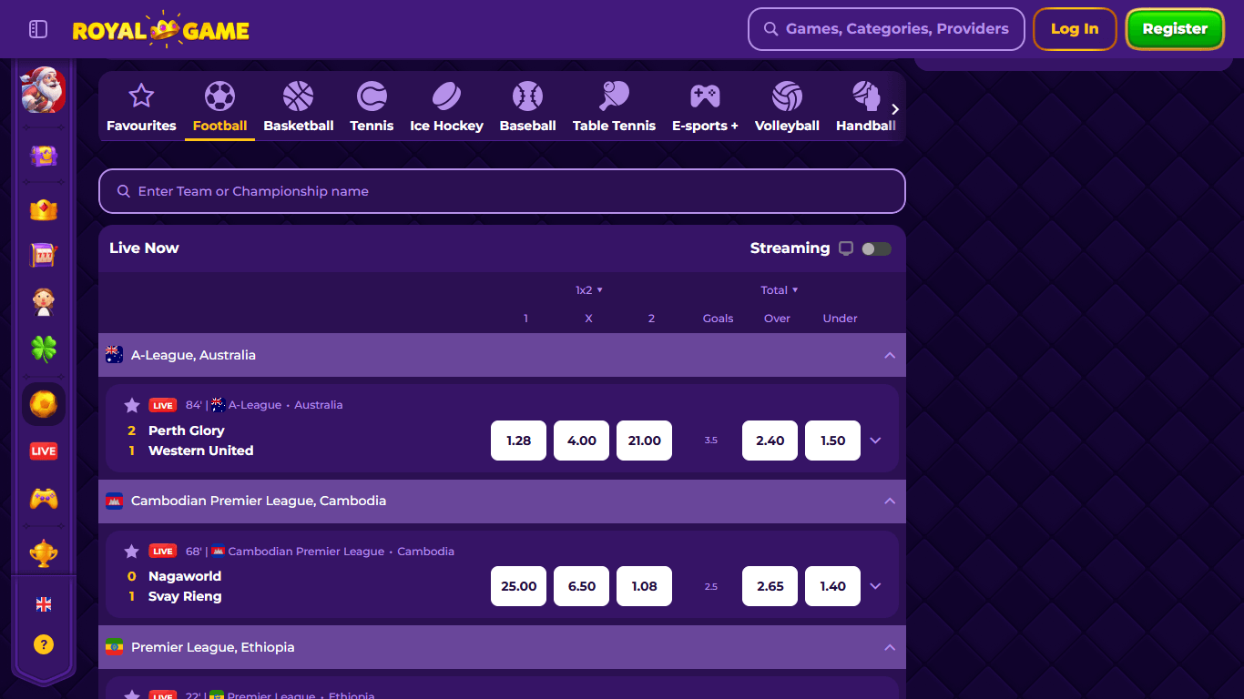This screenshot has width=1244, height=699.
Task: Open the trophy tournaments sidebar icon
Action: click(x=44, y=552)
